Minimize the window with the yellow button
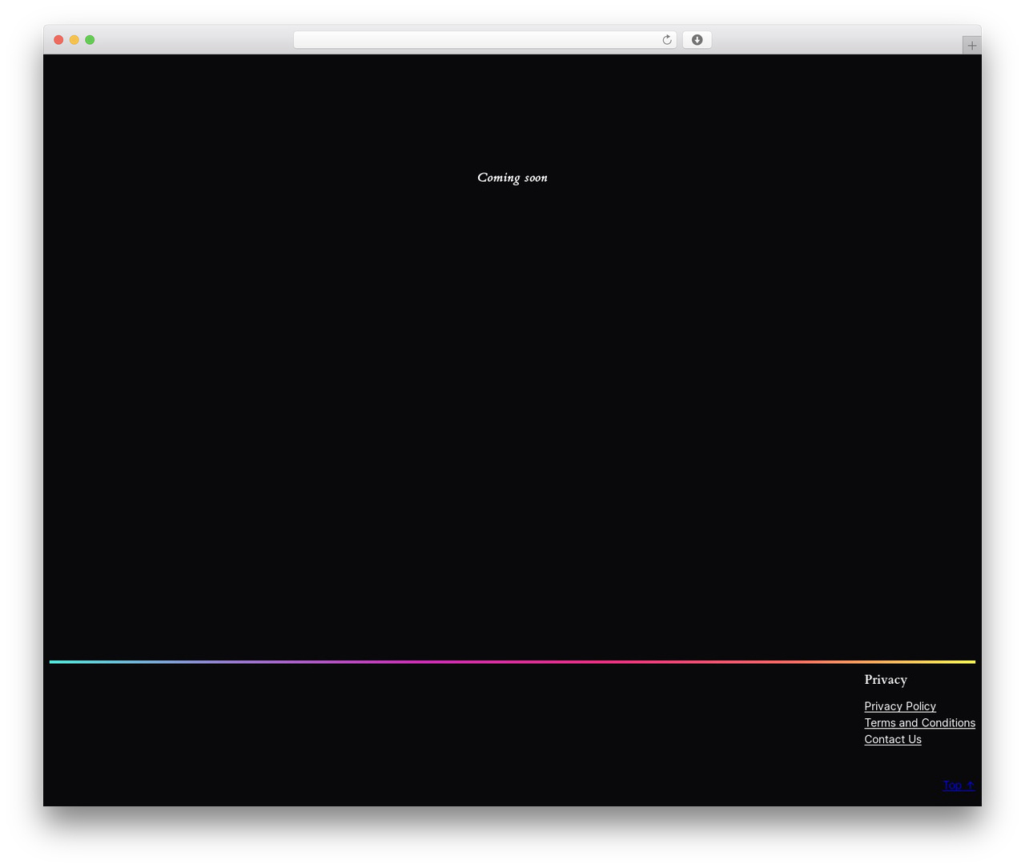The image size is (1025, 868). 74,40
